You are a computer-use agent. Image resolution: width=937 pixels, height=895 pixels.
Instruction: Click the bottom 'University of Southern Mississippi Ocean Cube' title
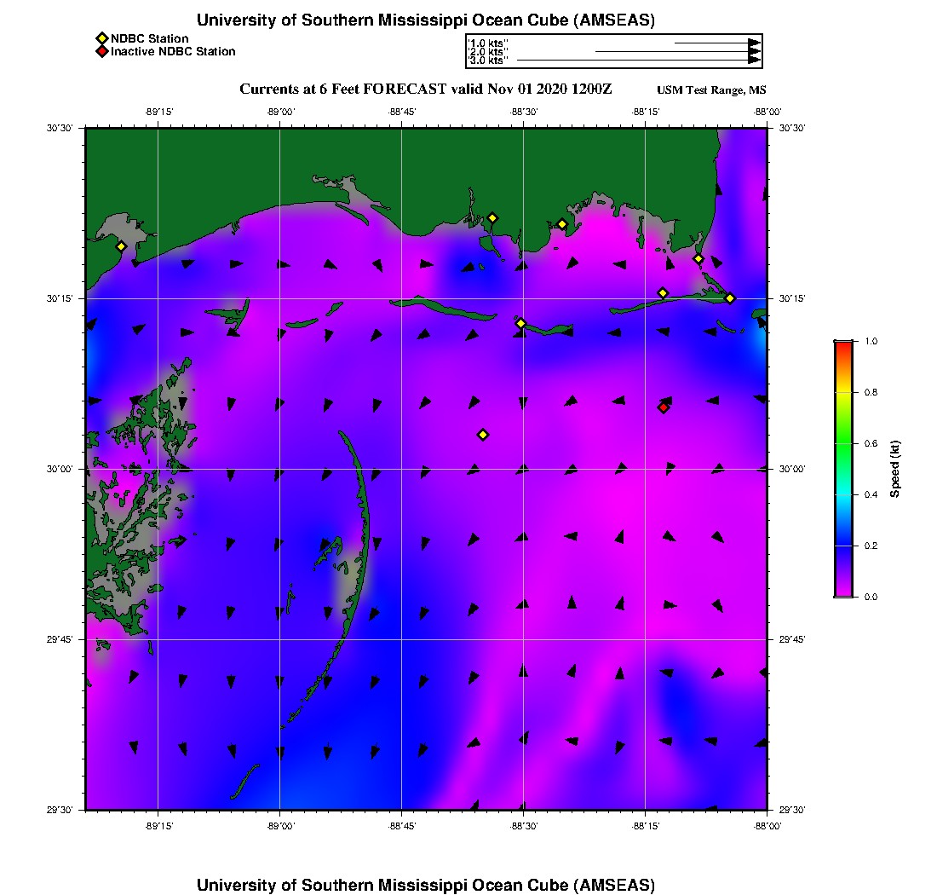point(425,885)
